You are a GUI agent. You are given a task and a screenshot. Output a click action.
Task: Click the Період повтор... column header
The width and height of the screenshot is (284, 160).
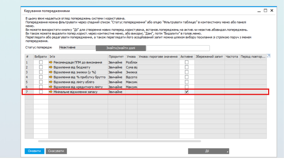click(253, 57)
